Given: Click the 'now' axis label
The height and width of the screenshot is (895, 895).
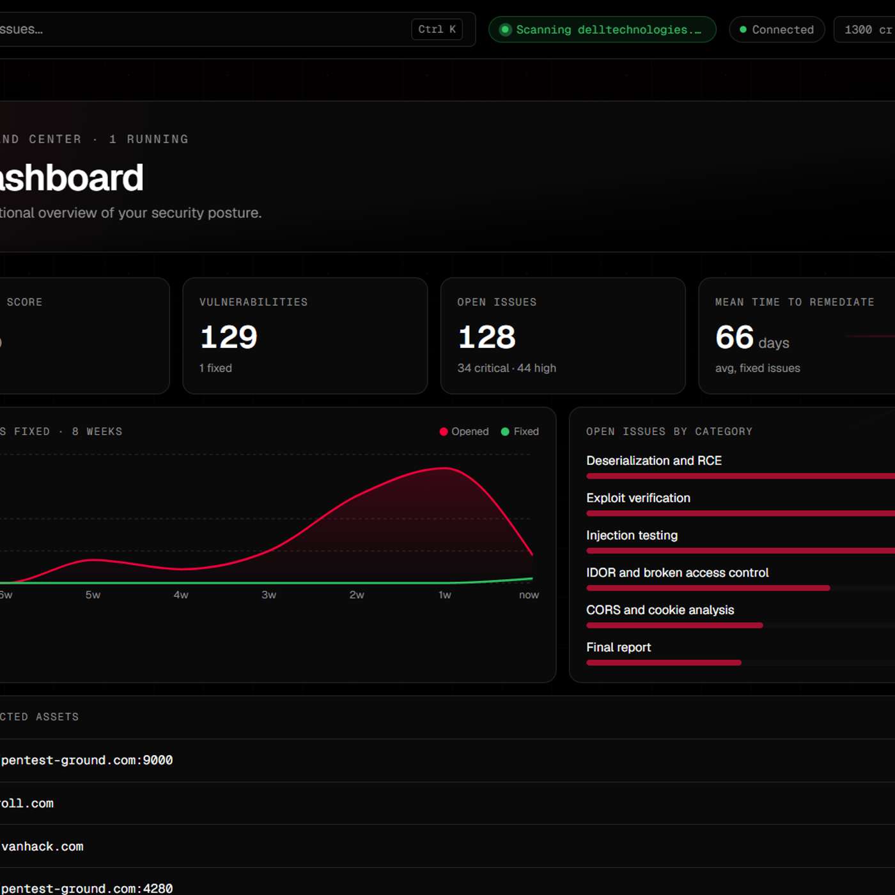Looking at the screenshot, I should pyautogui.click(x=529, y=595).
